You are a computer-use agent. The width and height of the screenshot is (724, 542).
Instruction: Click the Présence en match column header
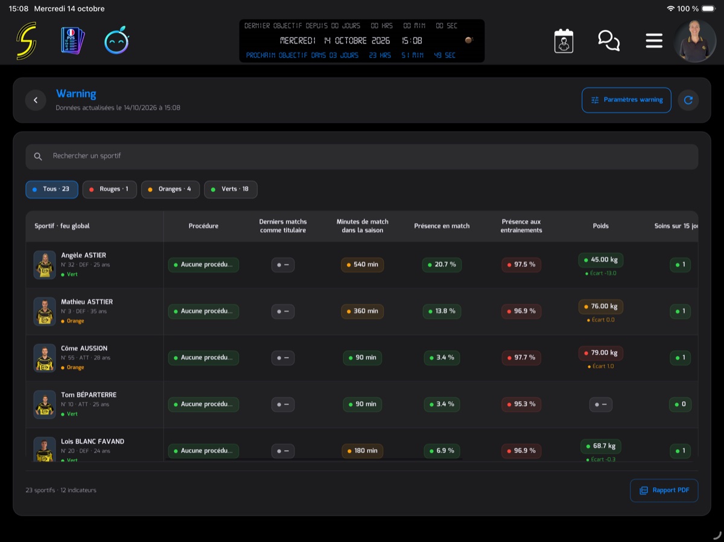pos(442,226)
